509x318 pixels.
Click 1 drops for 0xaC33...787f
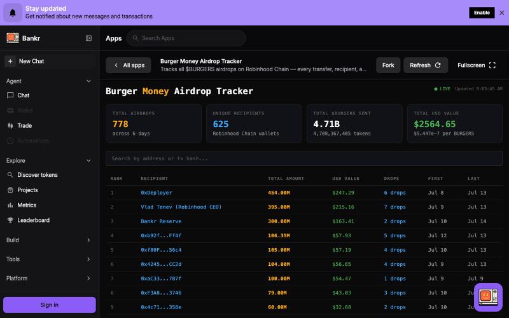click(x=394, y=279)
